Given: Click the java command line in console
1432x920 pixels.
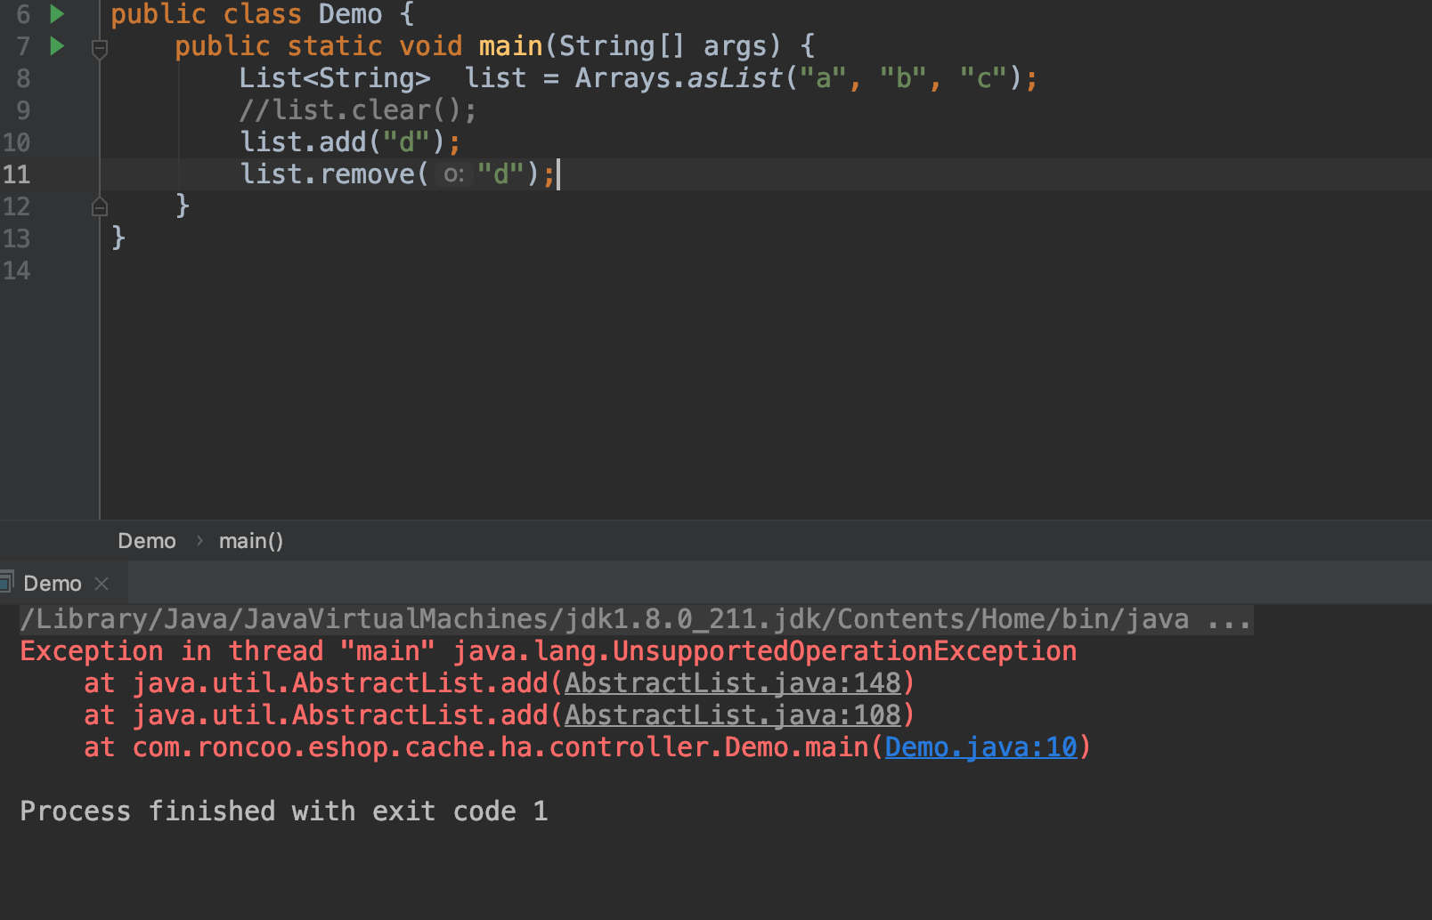Looking at the screenshot, I should click(636, 619).
